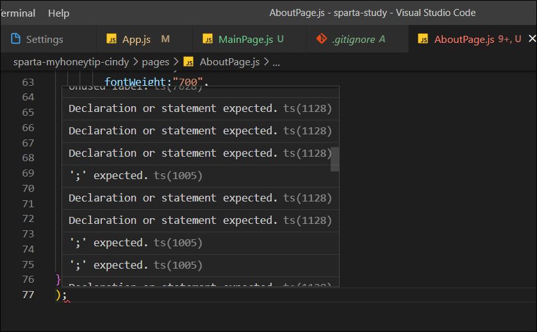Click line number 63 in gutter
The image size is (537, 332).
tap(28, 82)
